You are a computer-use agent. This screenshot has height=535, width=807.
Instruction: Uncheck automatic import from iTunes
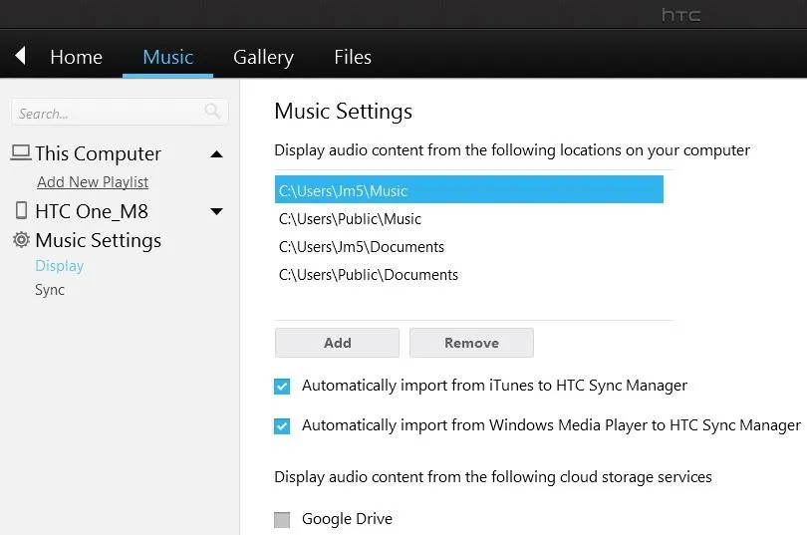point(282,386)
